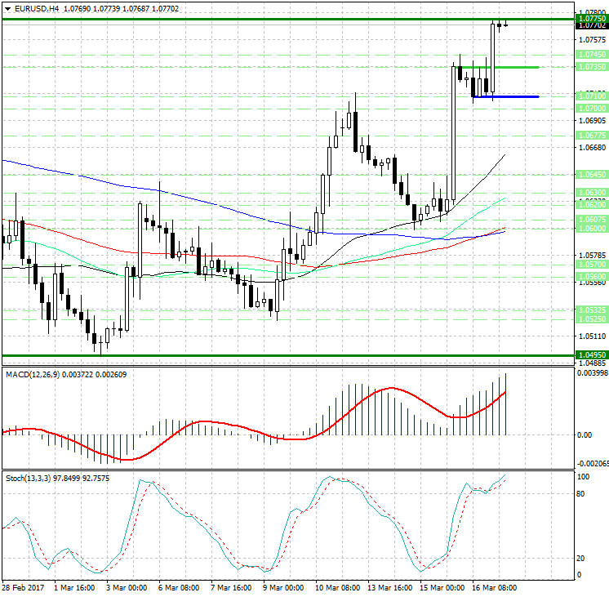Select the 1.07450 price level label
The image size is (609, 597).
[592, 55]
